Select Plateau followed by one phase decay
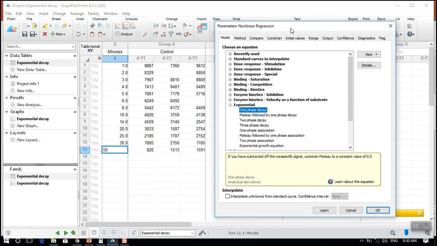Screen dimensions: 437x246 tap(268, 115)
